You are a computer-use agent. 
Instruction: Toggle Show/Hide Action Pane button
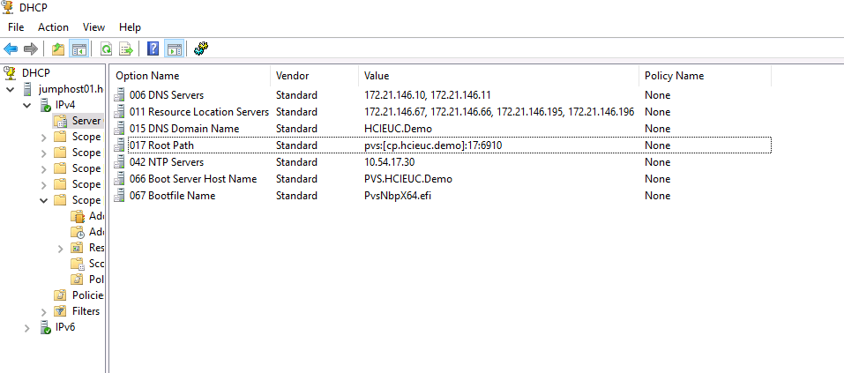(x=174, y=48)
